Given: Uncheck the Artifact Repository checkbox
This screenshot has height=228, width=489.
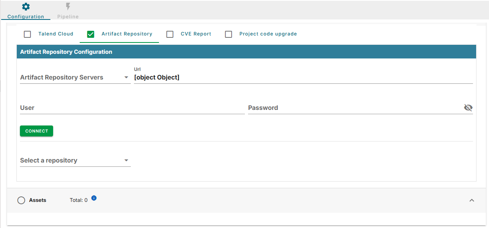Looking at the screenshot, I should click(x=91, y=34).
